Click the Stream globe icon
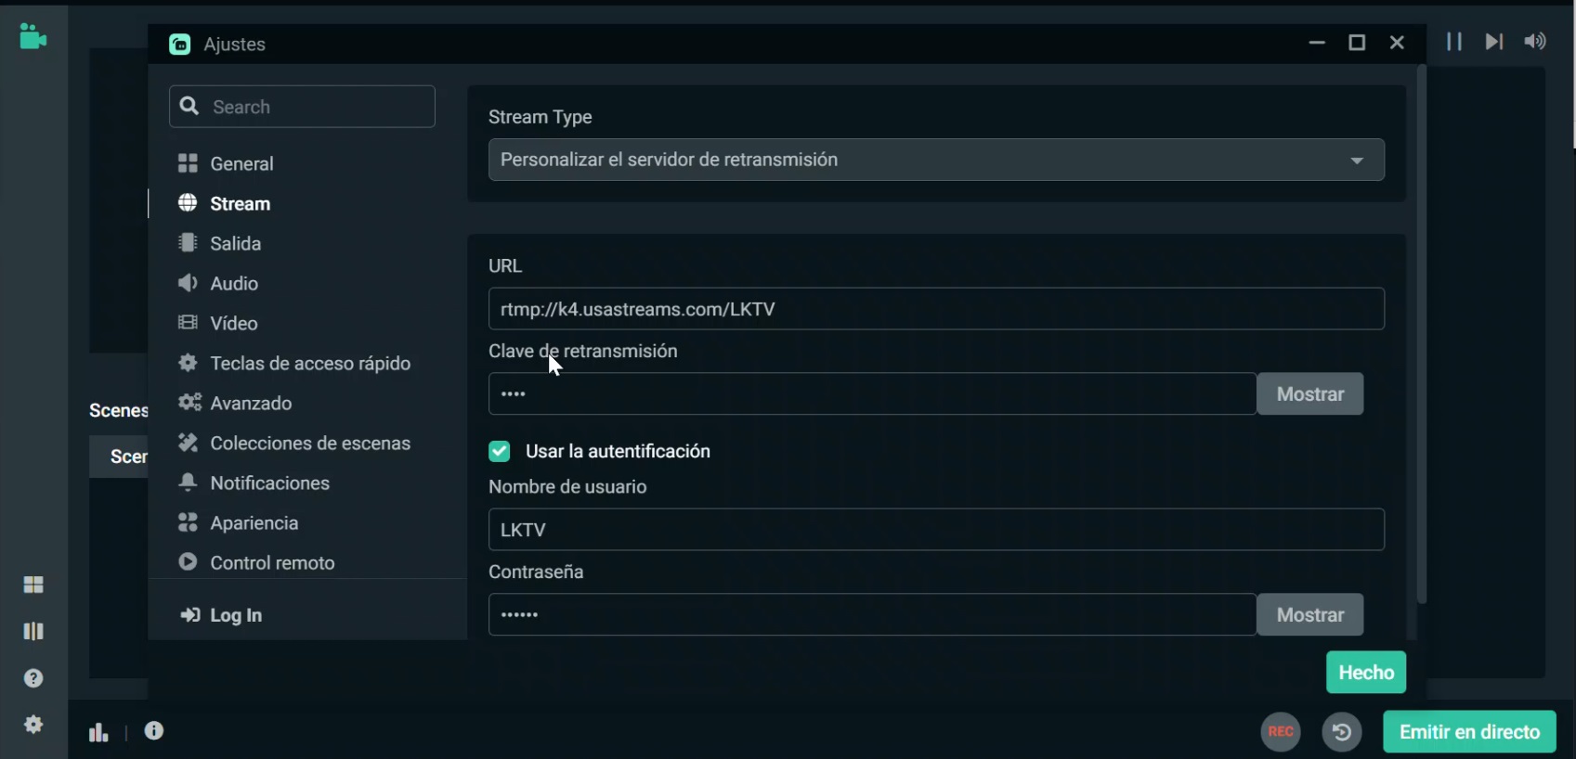Screen dimensions: 1576x759 coord(188,202)
